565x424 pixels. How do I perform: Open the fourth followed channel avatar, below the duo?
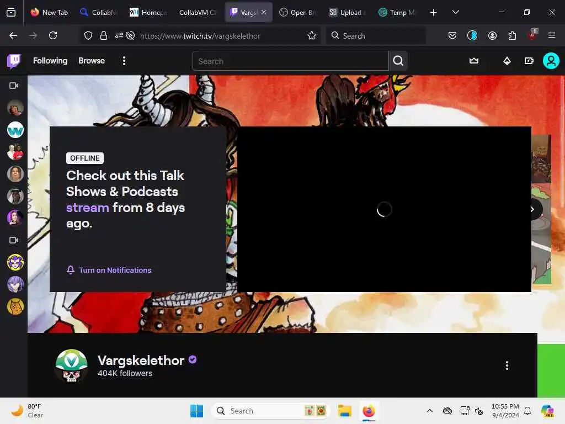coord(15,174)
